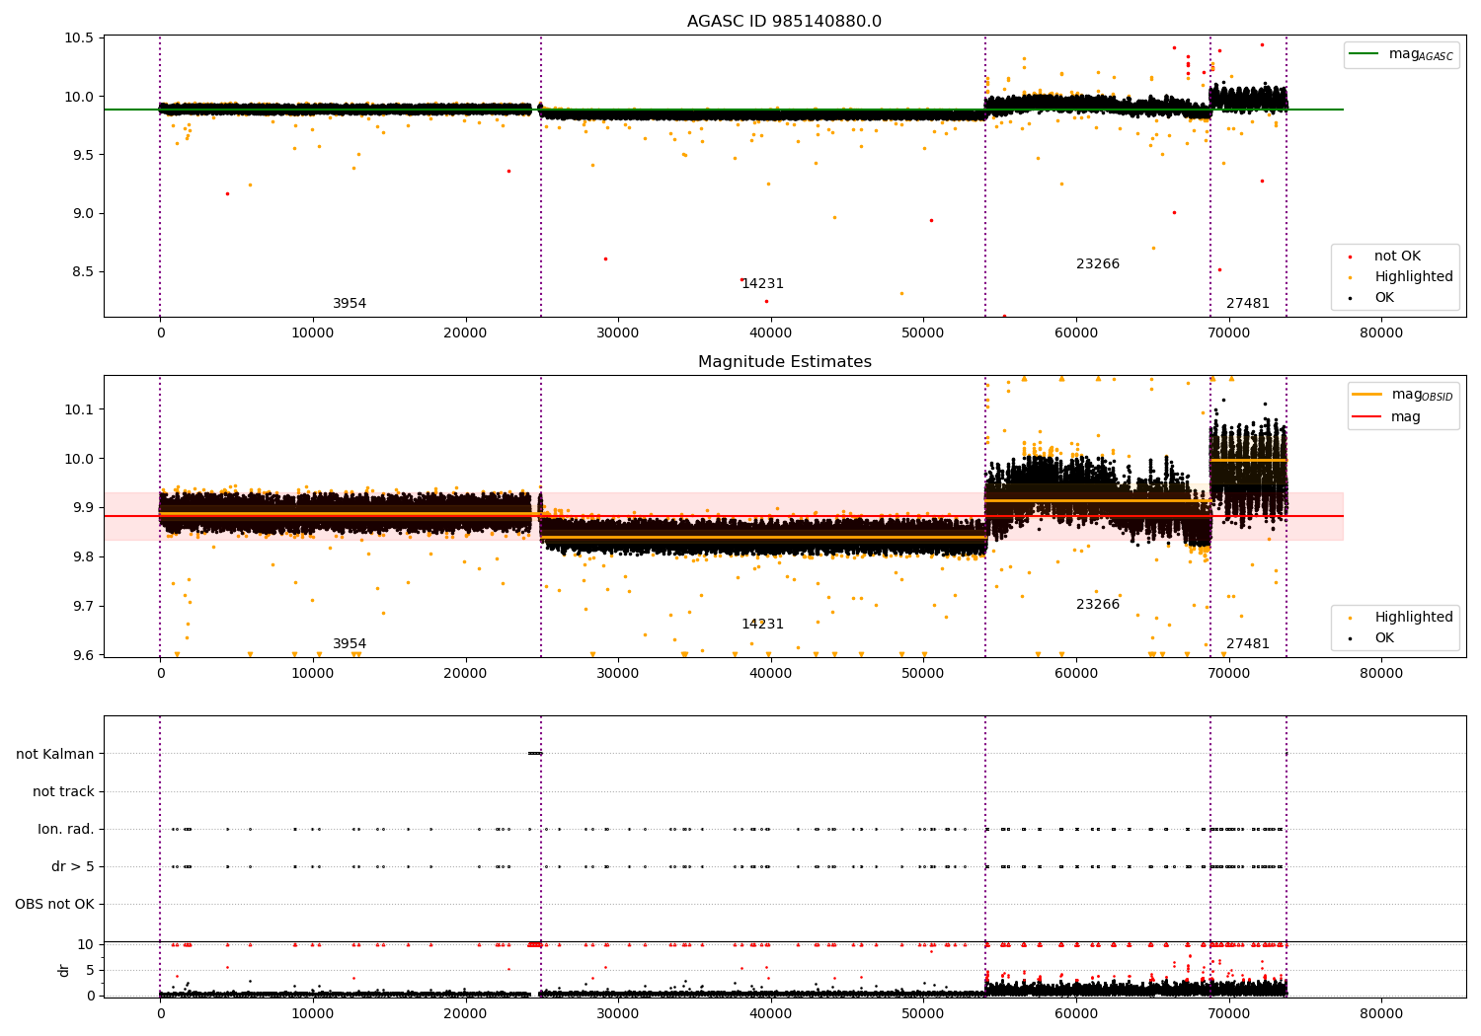Click the 9.9 y-axis tick label
The image size is (1481, 1036).
tap(83, 507)
